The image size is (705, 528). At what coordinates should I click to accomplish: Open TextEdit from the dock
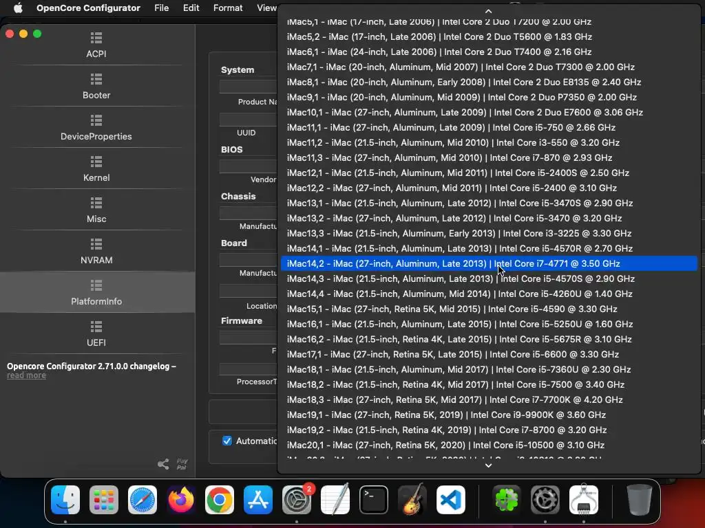click(x=335, y=500)
